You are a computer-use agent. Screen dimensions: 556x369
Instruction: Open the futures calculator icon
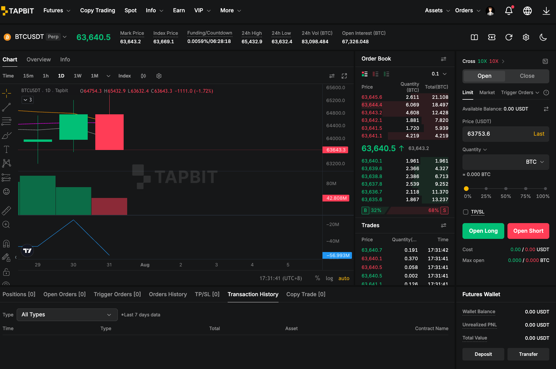(545, 61)
